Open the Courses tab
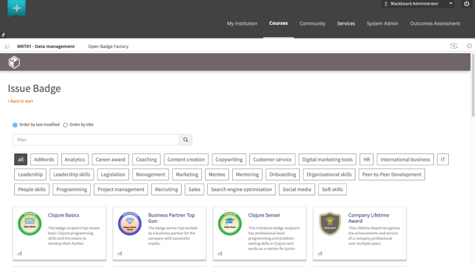 click(278, 23)
